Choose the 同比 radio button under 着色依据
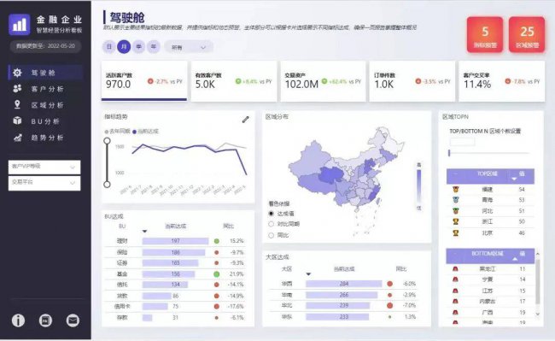The height and width of the screenshot is (341, 555). click(272, 235)
